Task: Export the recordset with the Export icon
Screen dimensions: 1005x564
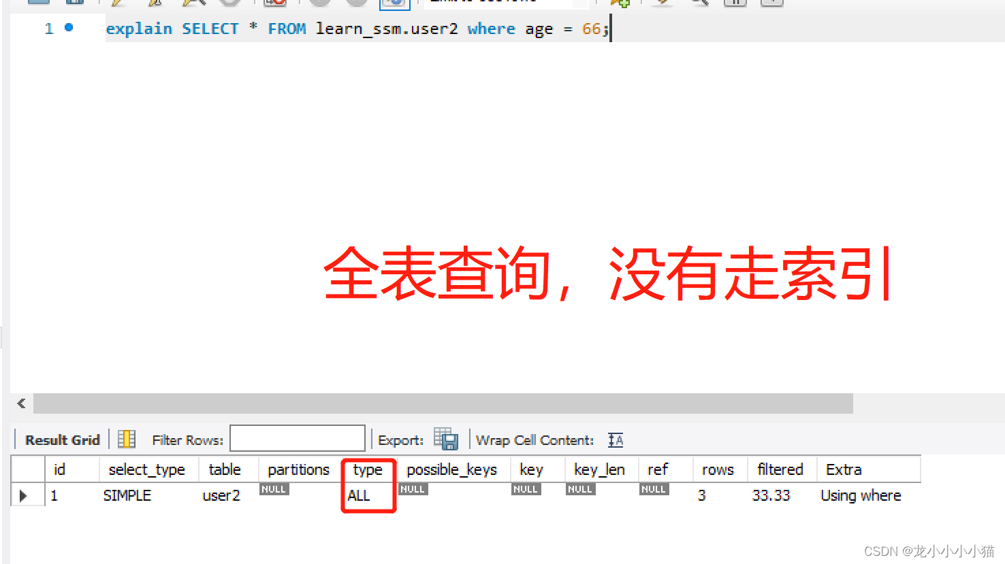Action: coord(446,439)
